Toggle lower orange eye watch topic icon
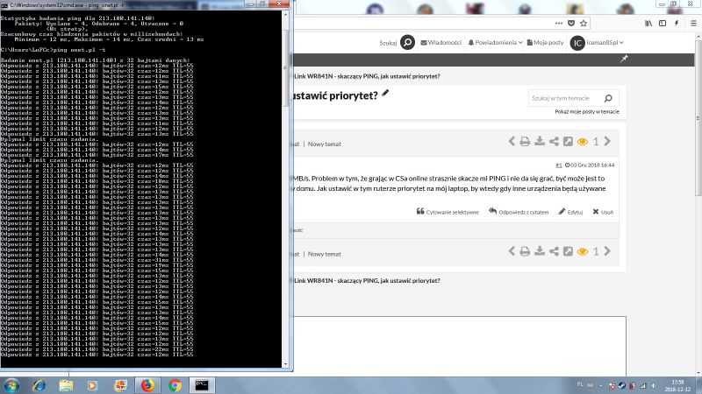 point(583,251)
